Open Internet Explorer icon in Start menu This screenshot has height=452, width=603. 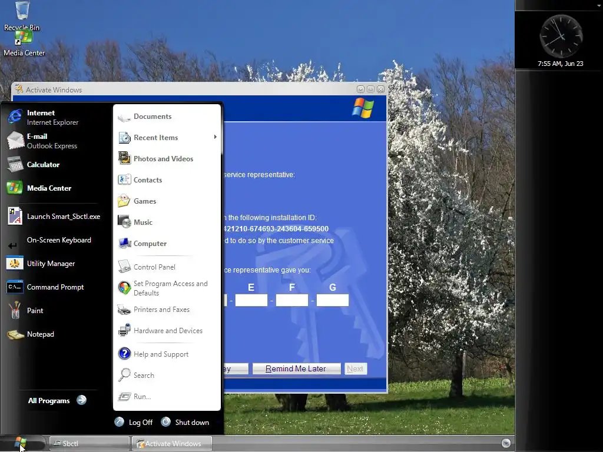tap(15, 117)
